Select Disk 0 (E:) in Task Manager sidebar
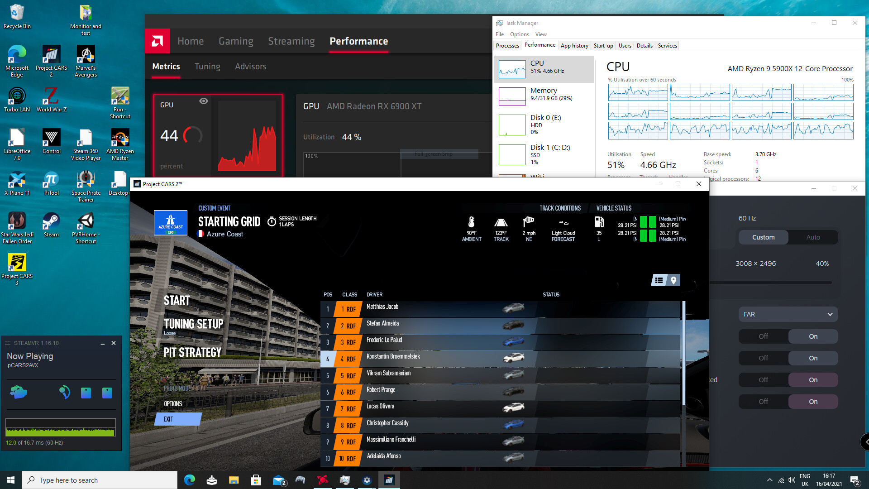The height and width of the screenshot is (489, 869). pos(544,125)
